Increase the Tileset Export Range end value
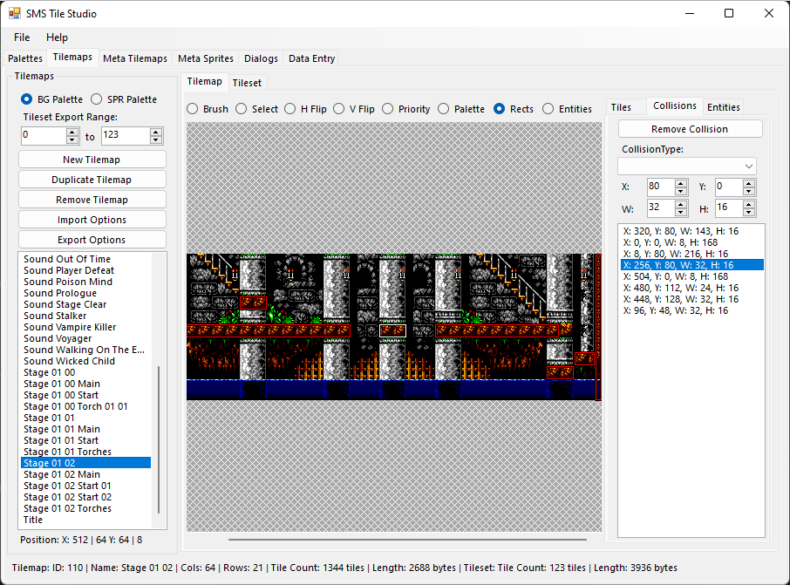Viewport: 790px width, 585px height. pos(156,132)
